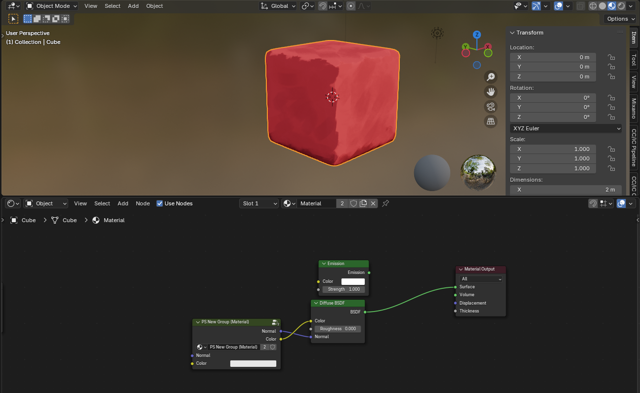Toggle snapping in the 3D viewport header
640x393 pixels.
(x=322, y=6)
